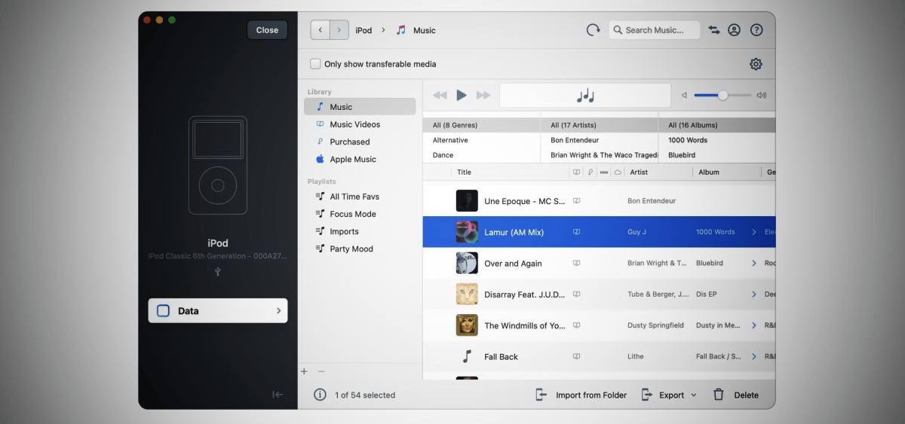The image size is (905, 424).
Task: Select All (17 Artists) filter
Action: pyautogui.click(x=600, y=125)
